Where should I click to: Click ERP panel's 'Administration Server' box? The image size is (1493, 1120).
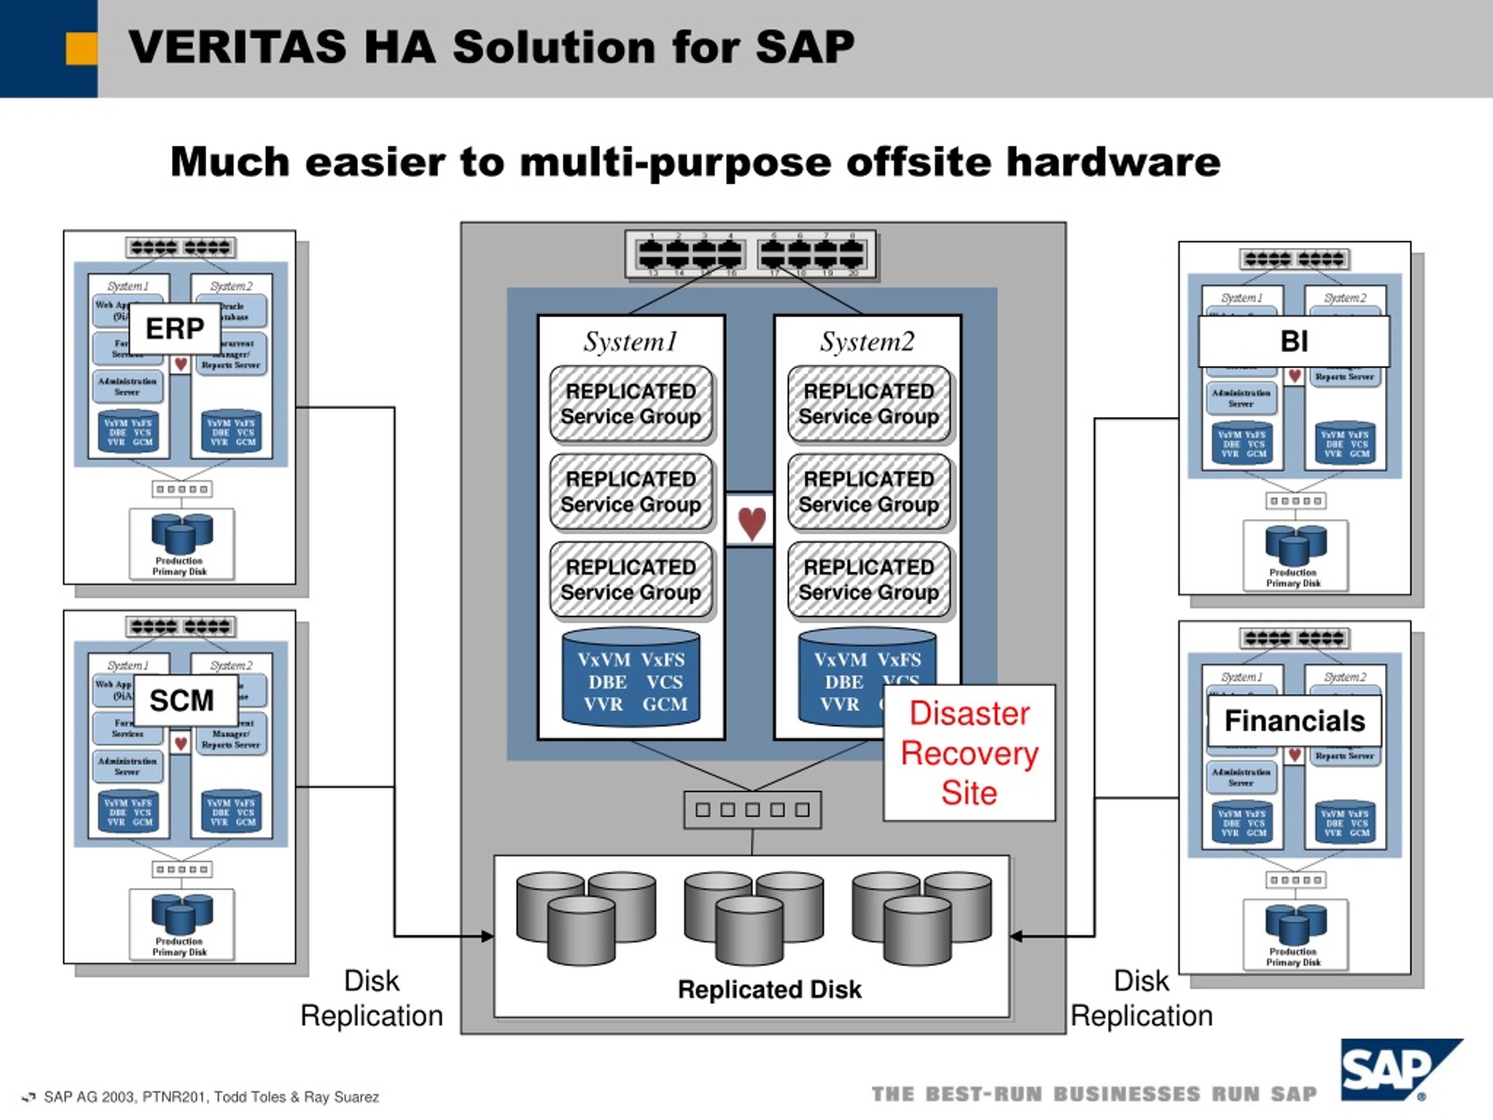tap(128, 386)
